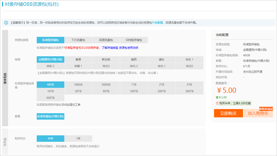Click the 6个月 purchase duration value
This screenshot has height=156, width=277.
point(247,66)
